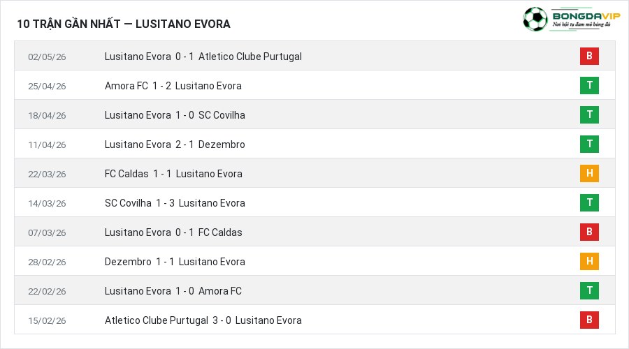
Task: Click the green T badge on 18/04/26 row
Action: tap(589, 114)
